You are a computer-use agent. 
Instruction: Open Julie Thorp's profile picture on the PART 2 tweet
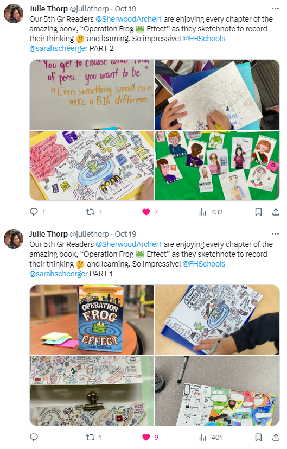point(14,14)
